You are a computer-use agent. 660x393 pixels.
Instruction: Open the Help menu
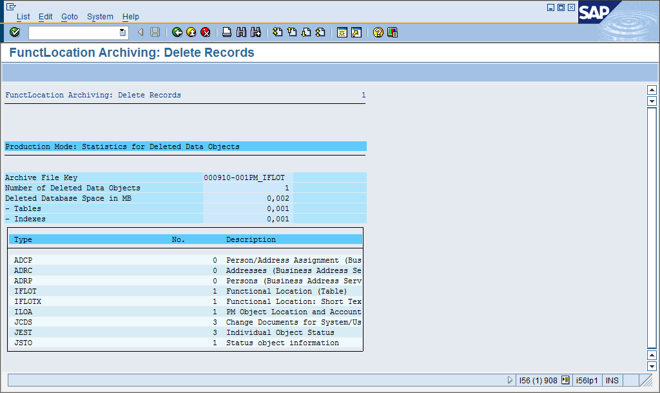(x=130, y=16)
